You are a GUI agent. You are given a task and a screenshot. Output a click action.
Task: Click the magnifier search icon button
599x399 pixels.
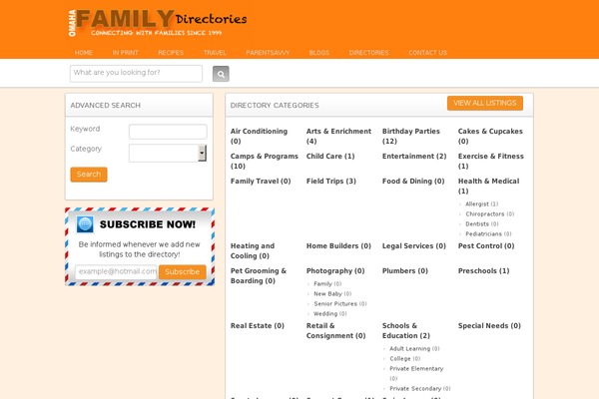click(x=221, y=74)
